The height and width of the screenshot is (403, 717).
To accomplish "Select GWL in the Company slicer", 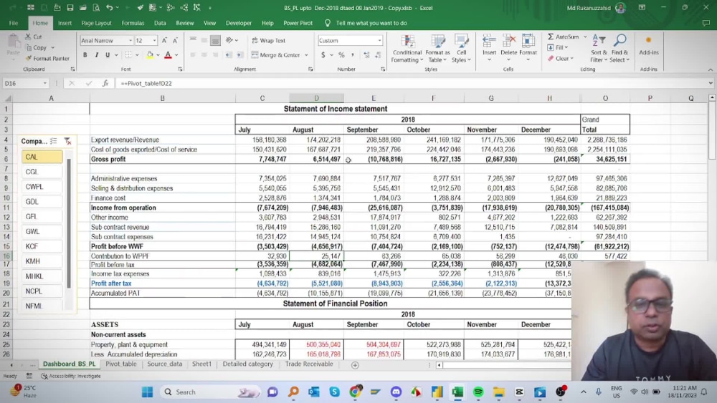I will [x=42, y=231].
